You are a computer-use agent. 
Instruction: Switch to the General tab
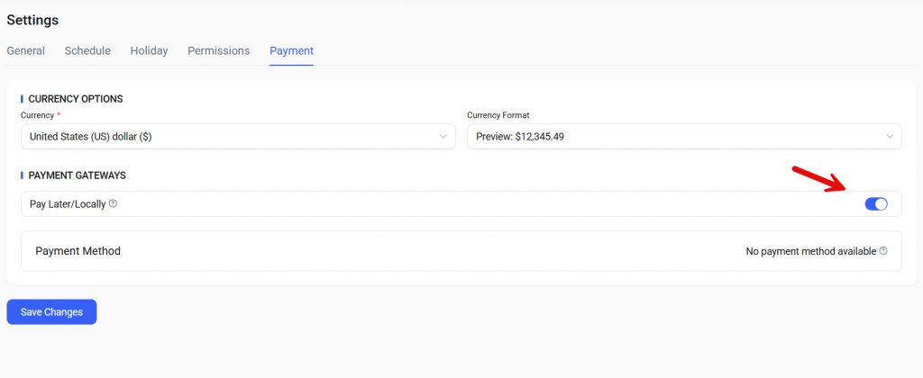[x=25, y=51]
